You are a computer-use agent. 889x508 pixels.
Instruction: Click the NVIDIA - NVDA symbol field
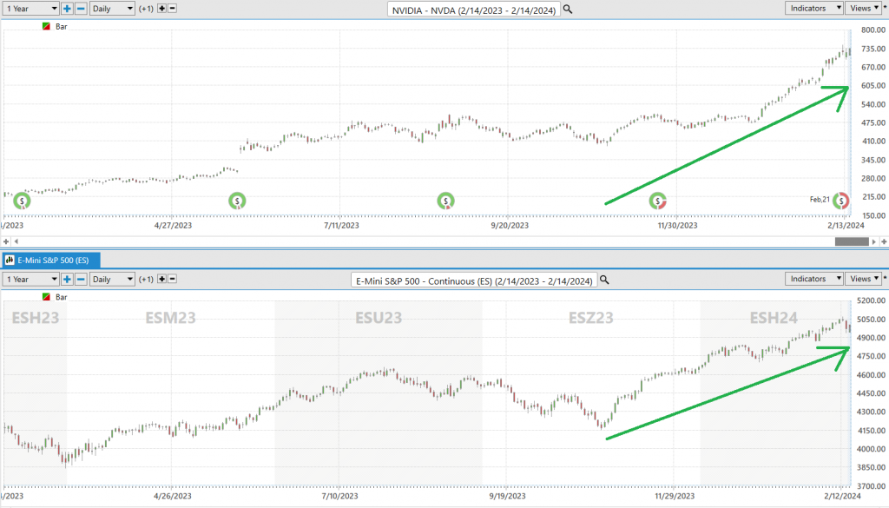click(x=473, y=10)
